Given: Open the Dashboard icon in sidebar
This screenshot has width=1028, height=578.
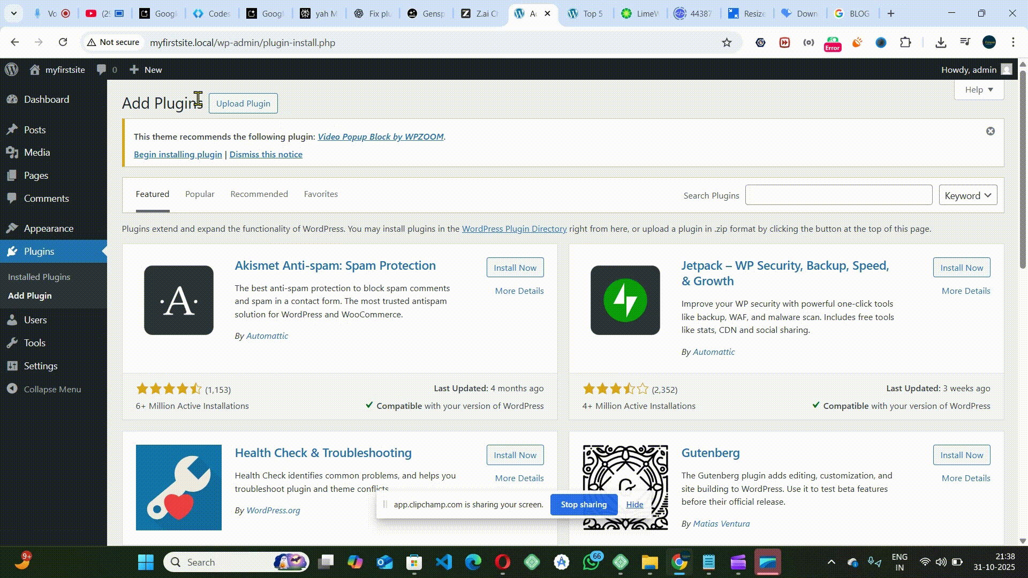Looking at the screenshot, I should (12, 100).
